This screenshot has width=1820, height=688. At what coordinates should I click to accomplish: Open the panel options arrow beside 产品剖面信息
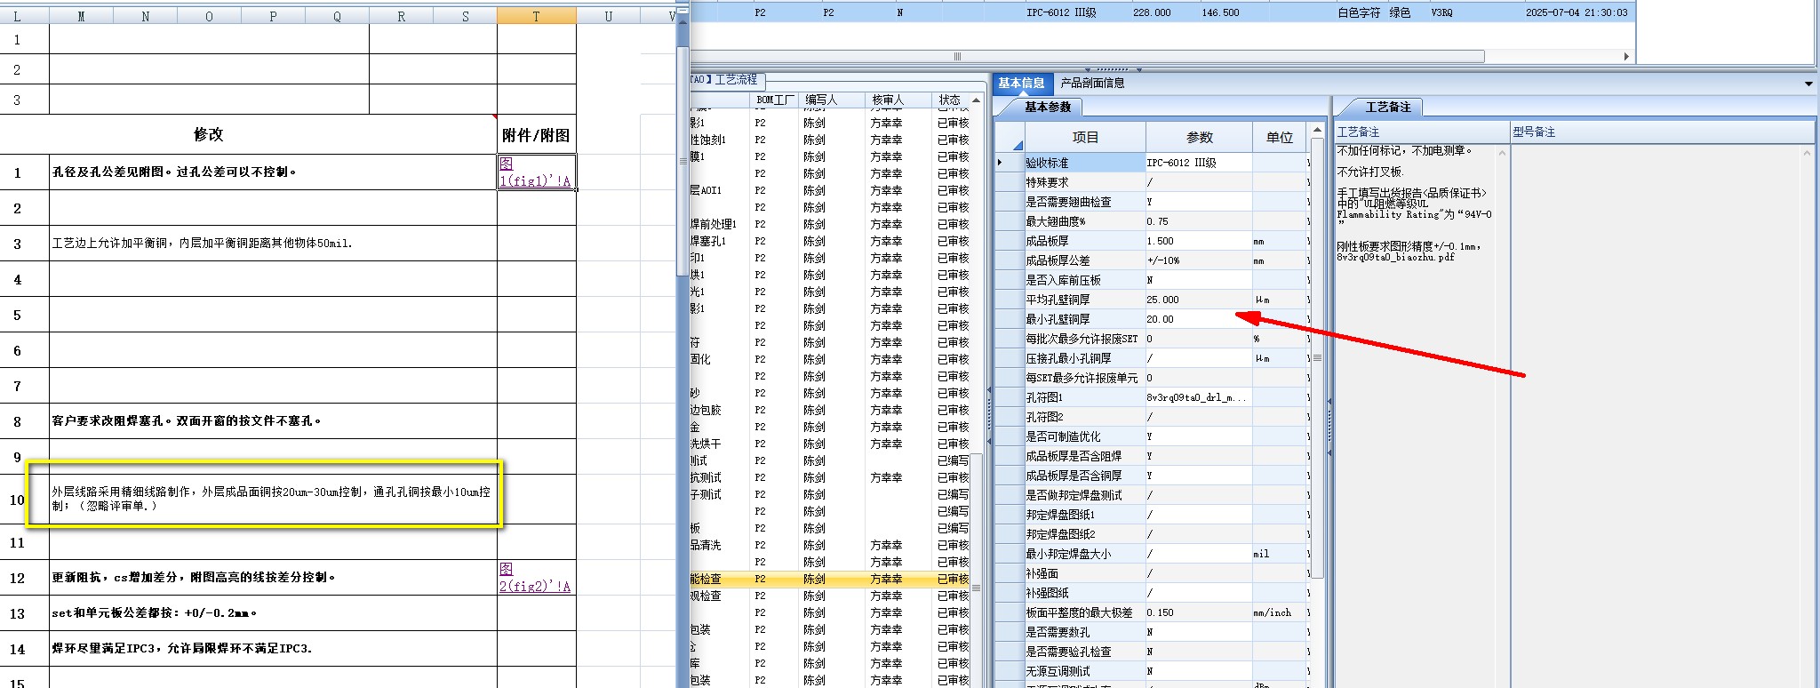pyautogui.click(x=1808, y=84)
